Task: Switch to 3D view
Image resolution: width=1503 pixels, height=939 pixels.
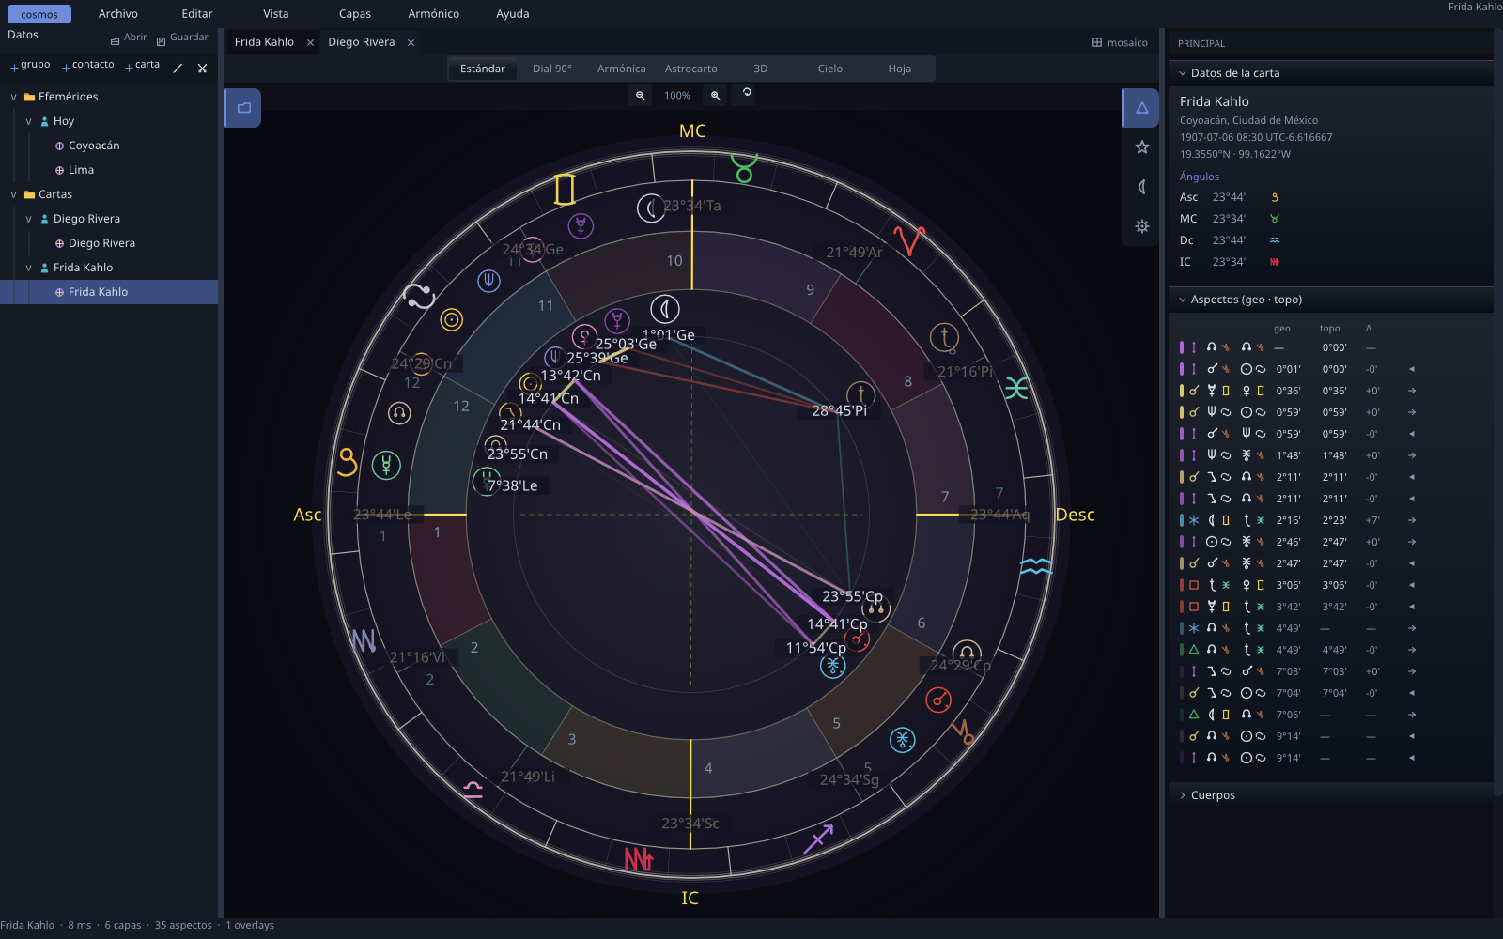Action: (x=761, y=69)
